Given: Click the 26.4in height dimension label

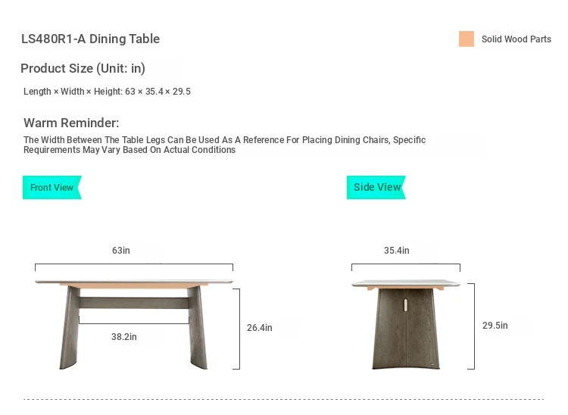Looking at the screenshot, I should [x=259, y=328].
